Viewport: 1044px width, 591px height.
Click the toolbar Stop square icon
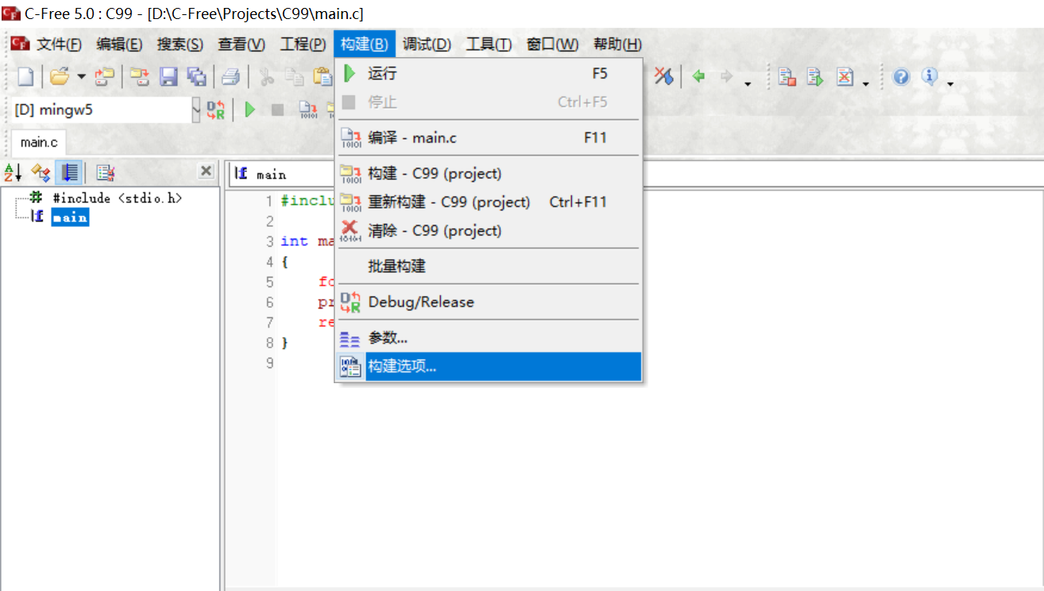point(277,109)
